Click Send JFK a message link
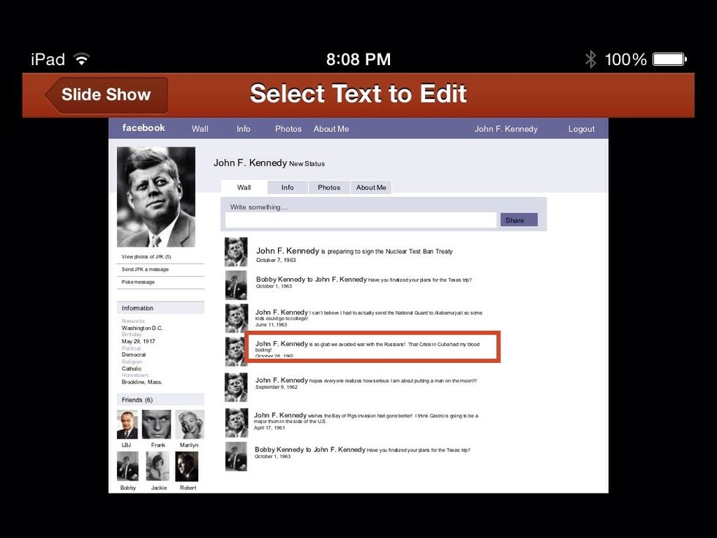 (145, 269)
